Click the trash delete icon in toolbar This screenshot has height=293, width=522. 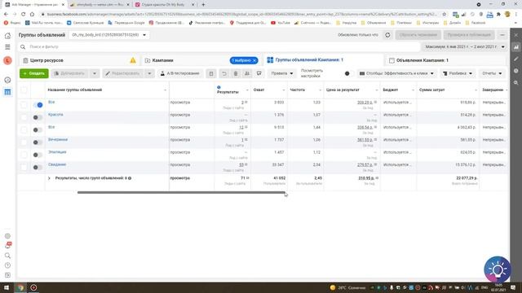pos(236,73)
